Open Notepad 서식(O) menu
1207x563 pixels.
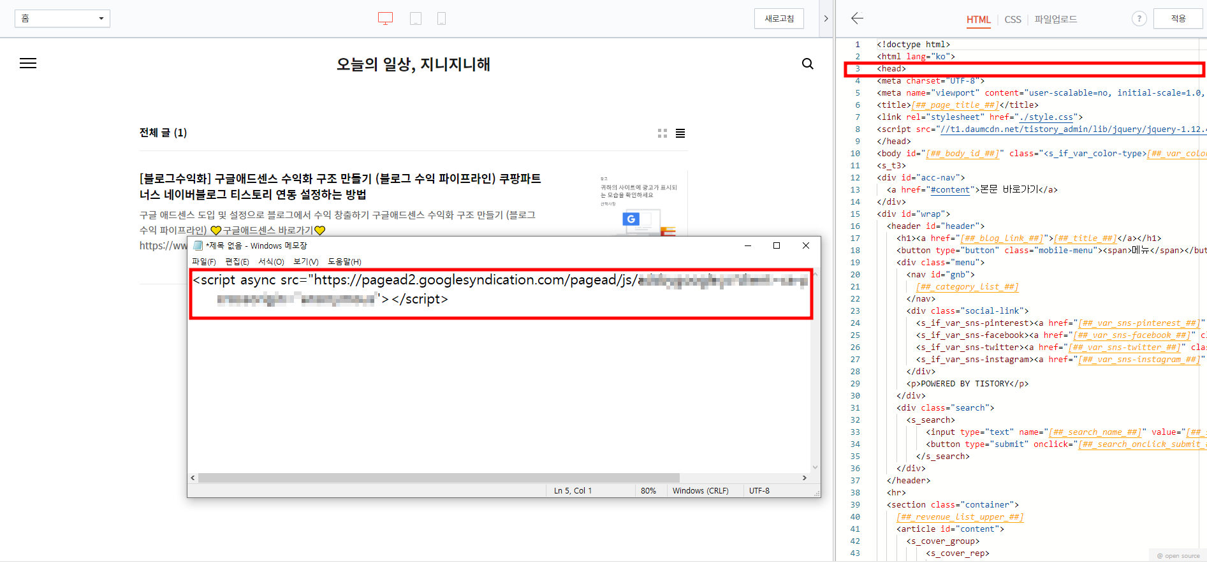tap(271, 261)
